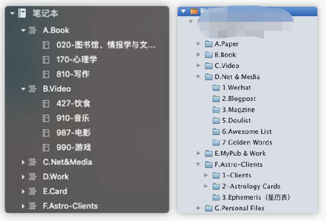Open the 810-写作 notebook

[73, 74]
